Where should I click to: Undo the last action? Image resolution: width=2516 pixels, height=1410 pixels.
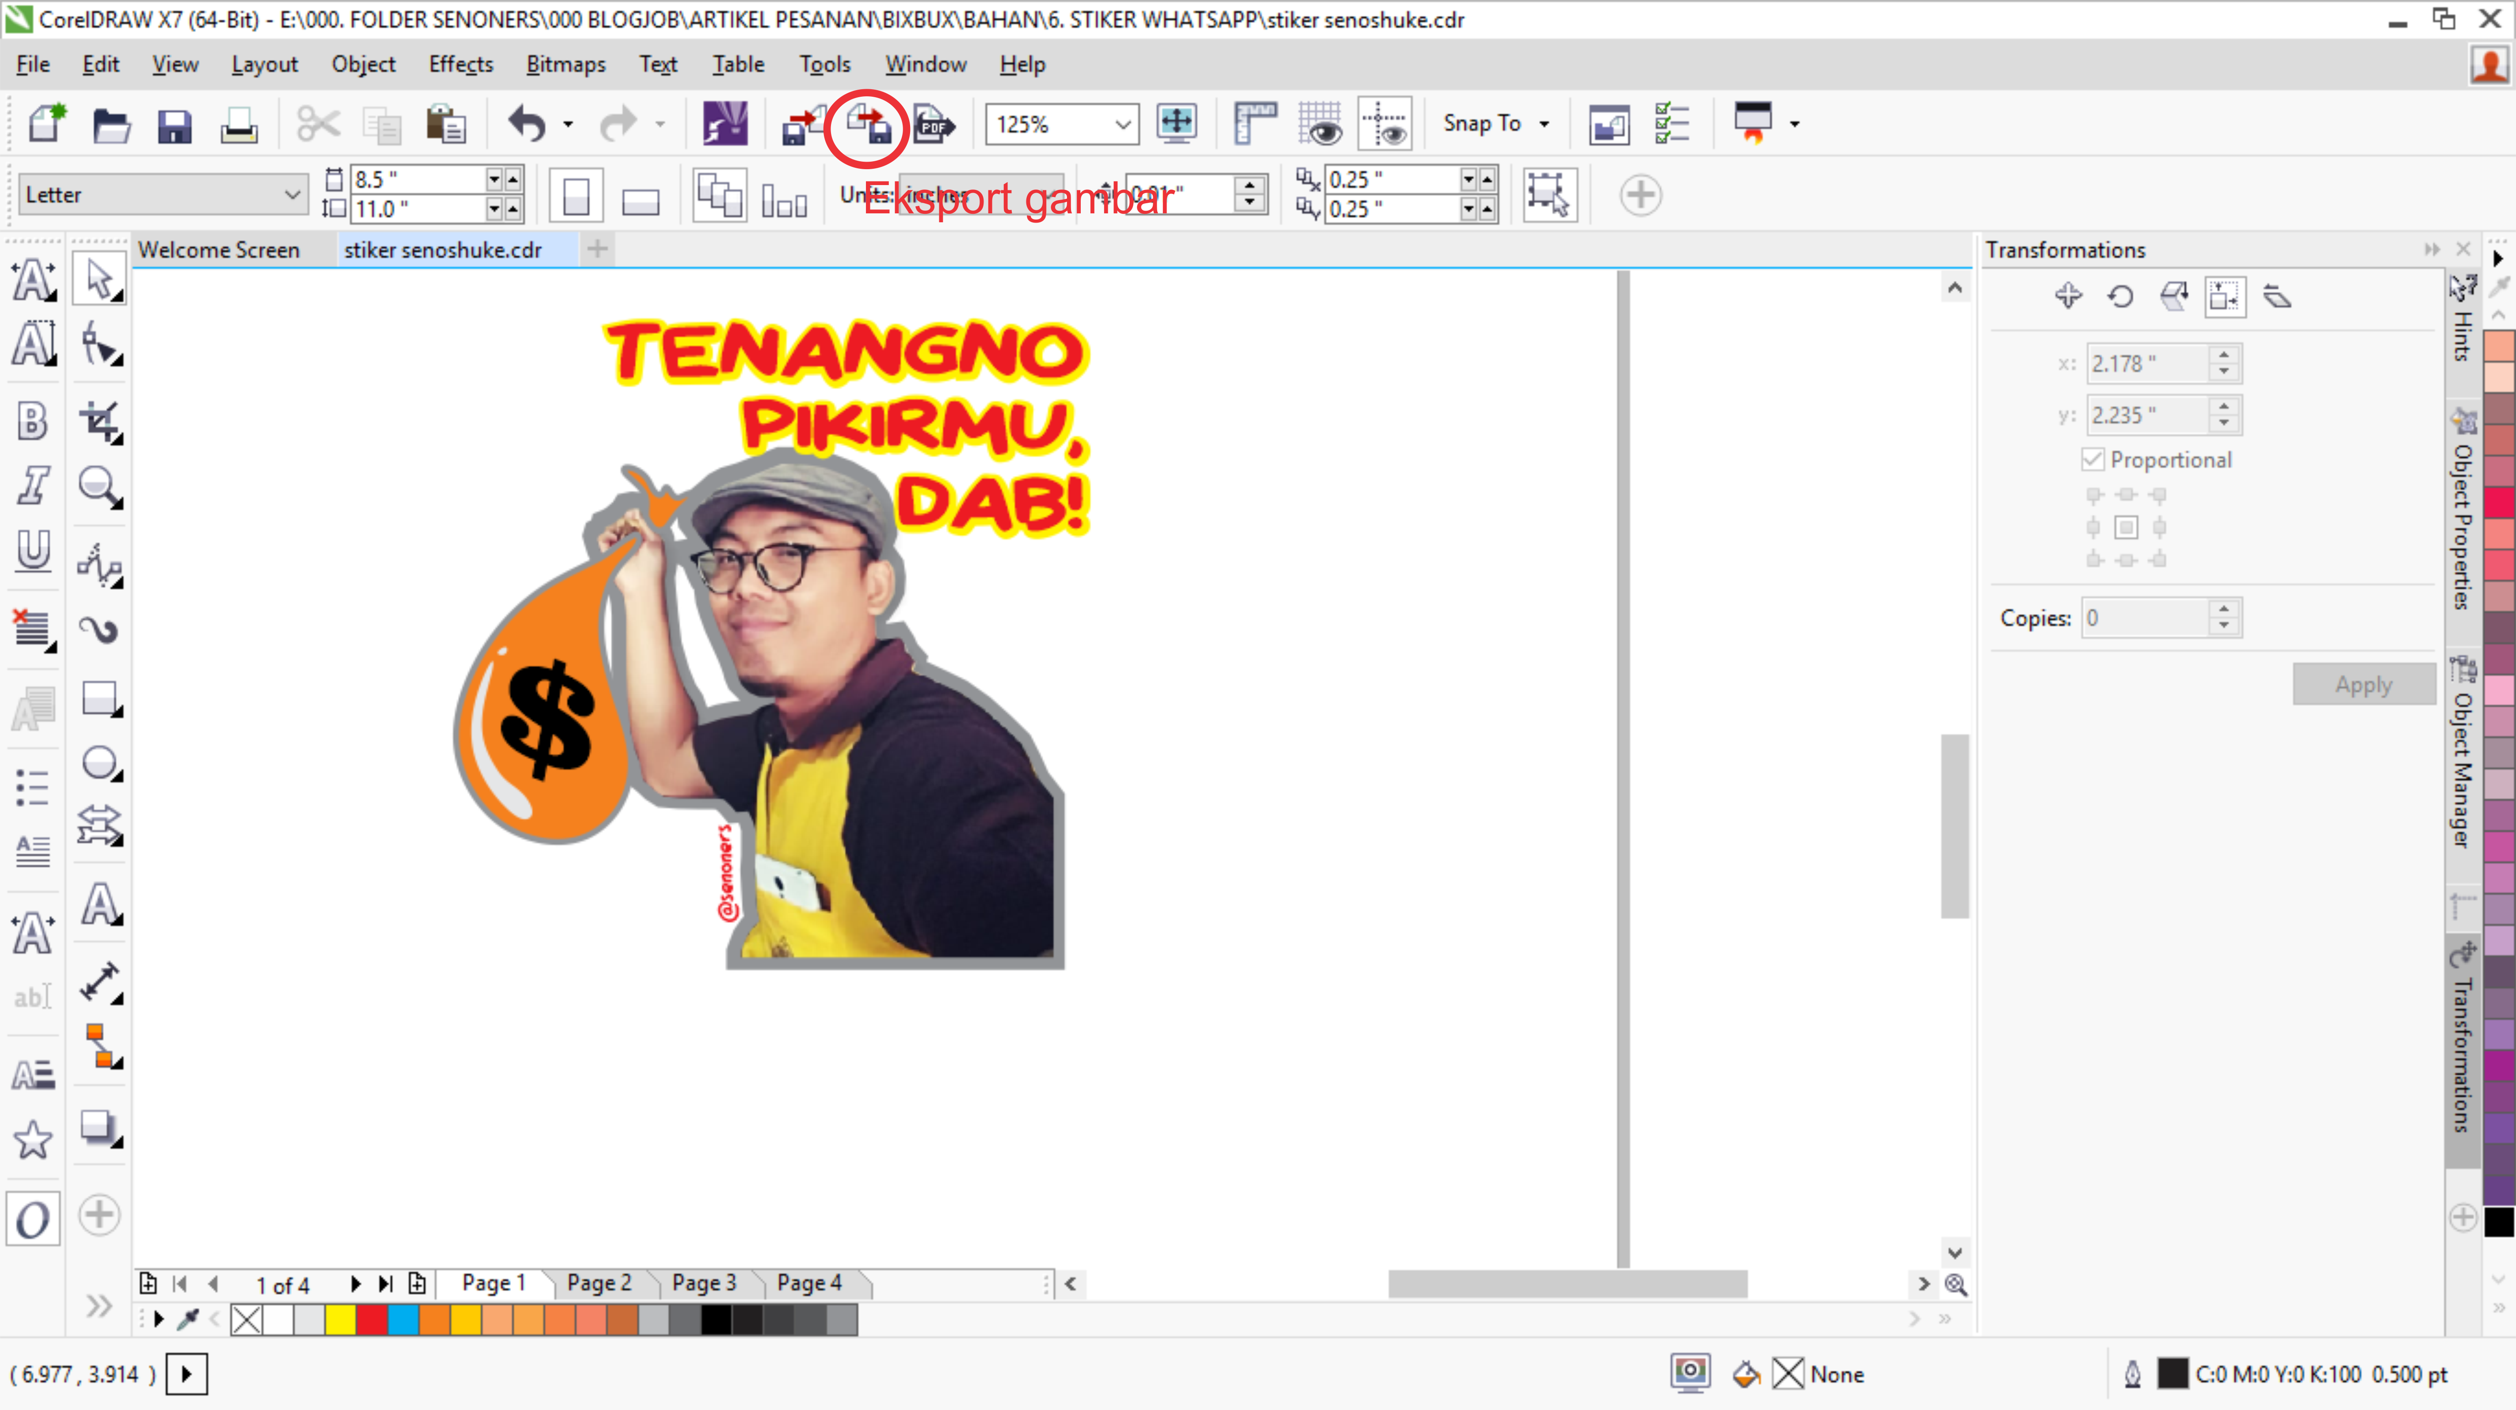527,124
